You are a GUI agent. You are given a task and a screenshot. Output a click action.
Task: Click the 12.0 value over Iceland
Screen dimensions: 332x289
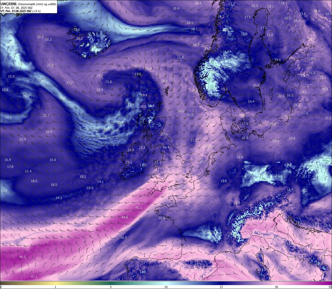(x=77, y=30)
